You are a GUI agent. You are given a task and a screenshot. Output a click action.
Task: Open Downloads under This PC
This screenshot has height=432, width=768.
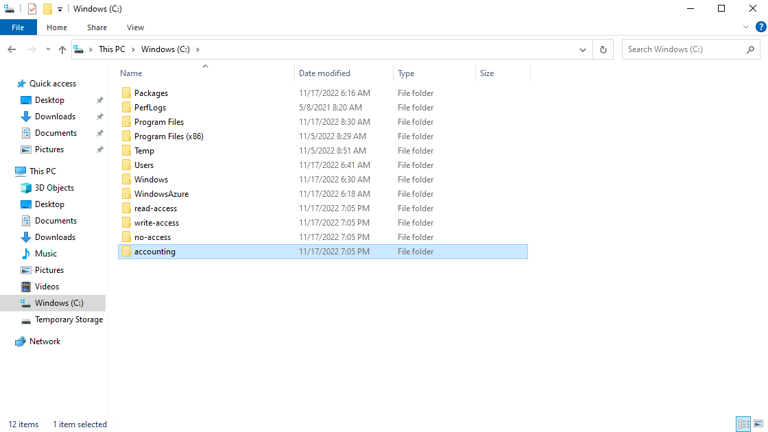55,237
